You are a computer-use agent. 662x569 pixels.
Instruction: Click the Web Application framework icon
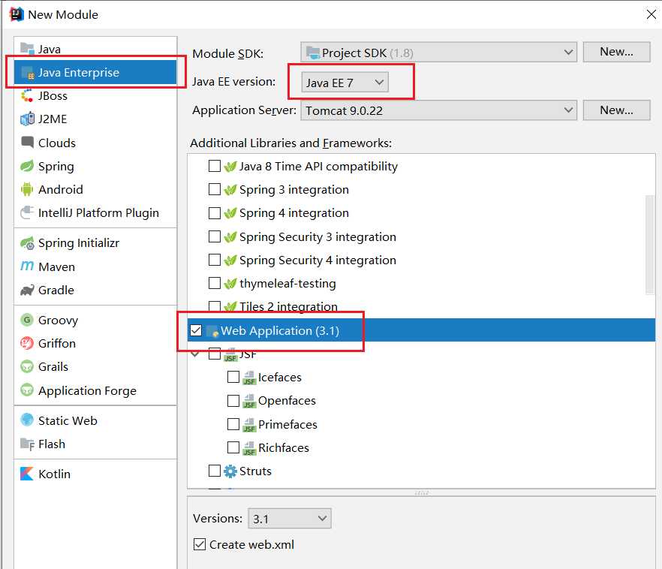pyautogui.click(x=213, y=331)
